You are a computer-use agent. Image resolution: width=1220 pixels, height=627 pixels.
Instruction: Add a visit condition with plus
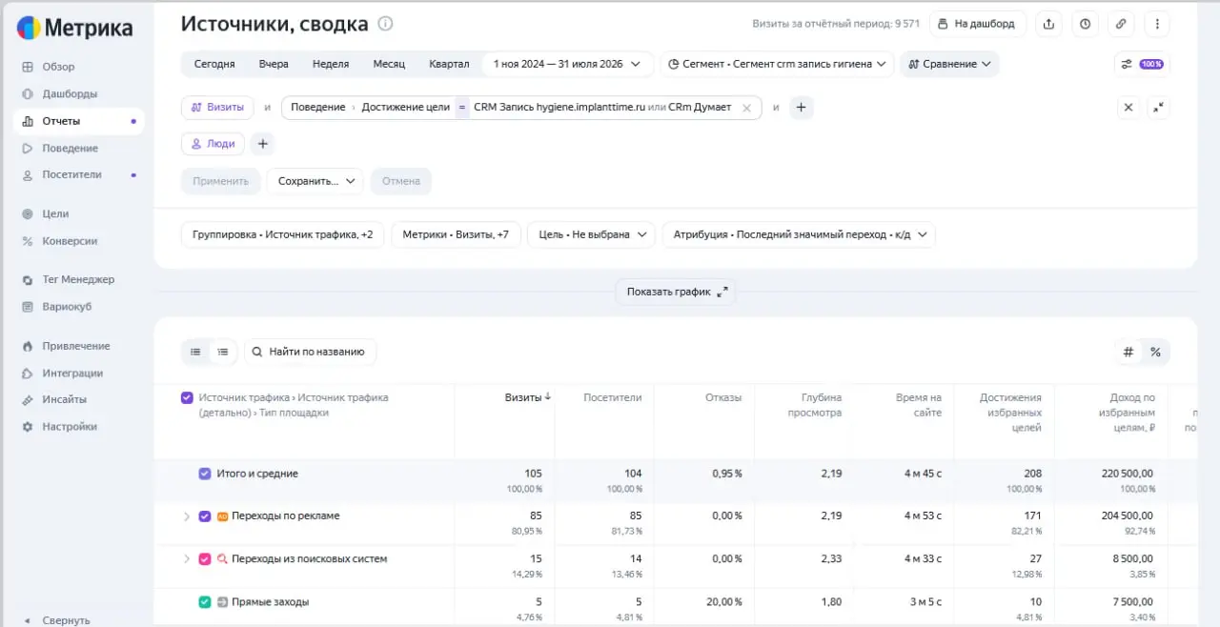tap(801, 108)
